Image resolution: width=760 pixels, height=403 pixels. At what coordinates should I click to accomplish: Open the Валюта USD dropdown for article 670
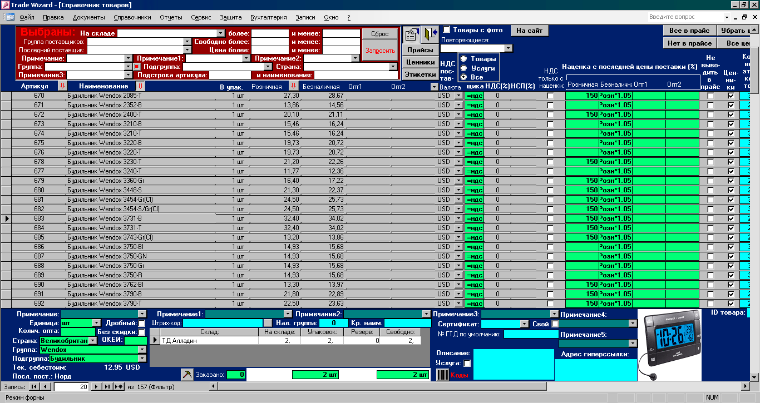point(459,96)
